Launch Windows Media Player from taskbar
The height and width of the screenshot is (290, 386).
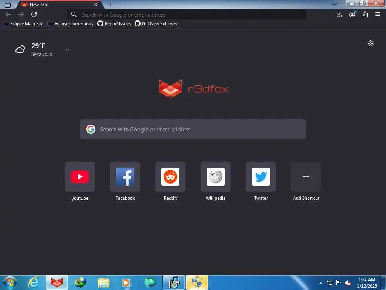127,282
